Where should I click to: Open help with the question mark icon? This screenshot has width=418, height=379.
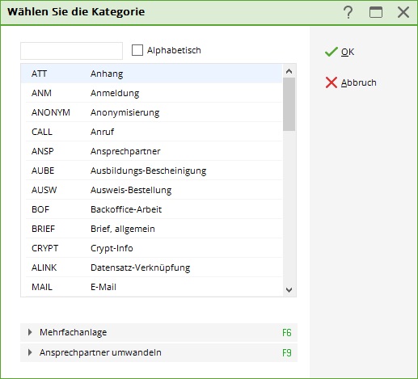click(x=348, y=12)
